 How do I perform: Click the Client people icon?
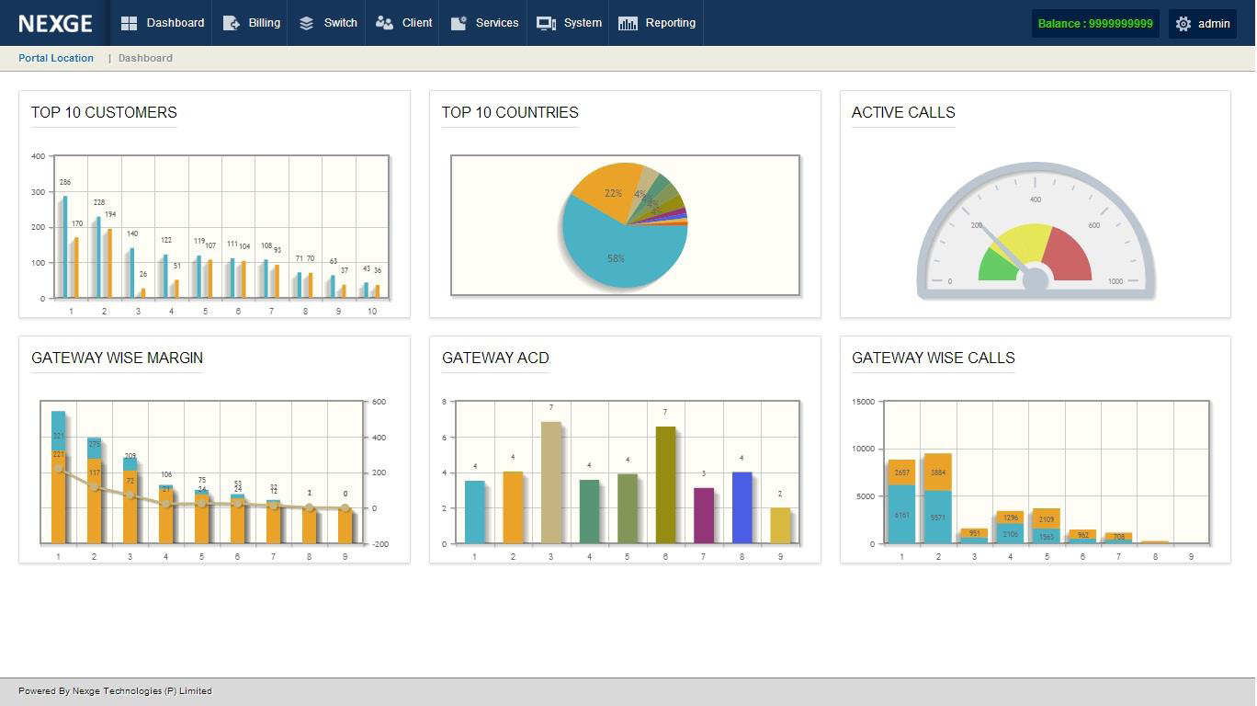pos(384,23)
